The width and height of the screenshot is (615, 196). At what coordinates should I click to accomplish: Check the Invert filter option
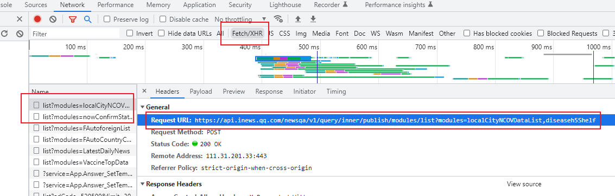tap(130, 34)
